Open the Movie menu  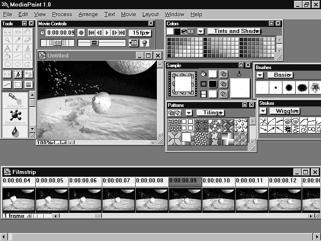tap(128, 14)
